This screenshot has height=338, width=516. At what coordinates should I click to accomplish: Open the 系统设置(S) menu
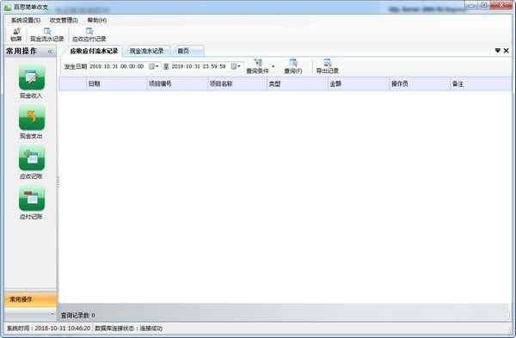click(x=26, y=21)
